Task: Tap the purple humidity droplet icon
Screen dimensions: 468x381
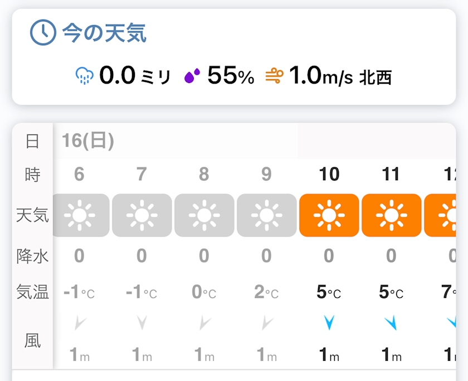Action: pos(192,76)
